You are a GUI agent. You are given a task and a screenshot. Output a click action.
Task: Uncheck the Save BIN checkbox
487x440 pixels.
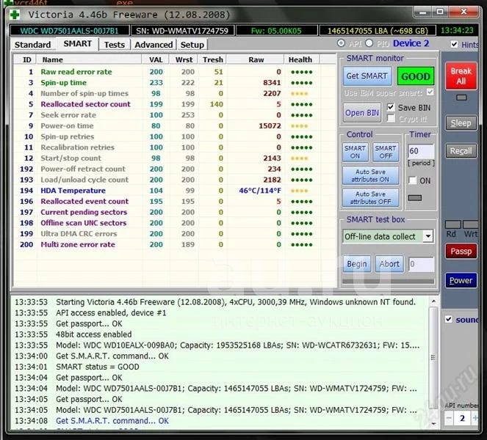[x=391, y=107]
